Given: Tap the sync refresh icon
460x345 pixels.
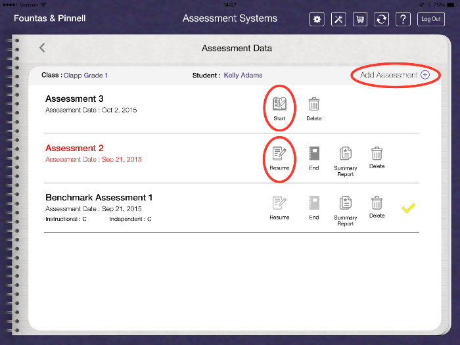Looking at the screenshot, I should point(381,19).
